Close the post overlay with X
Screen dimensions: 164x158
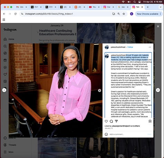click(x=158, y=26)
